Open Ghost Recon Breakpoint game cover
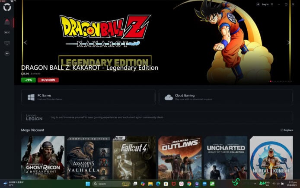 coord(43,158)
